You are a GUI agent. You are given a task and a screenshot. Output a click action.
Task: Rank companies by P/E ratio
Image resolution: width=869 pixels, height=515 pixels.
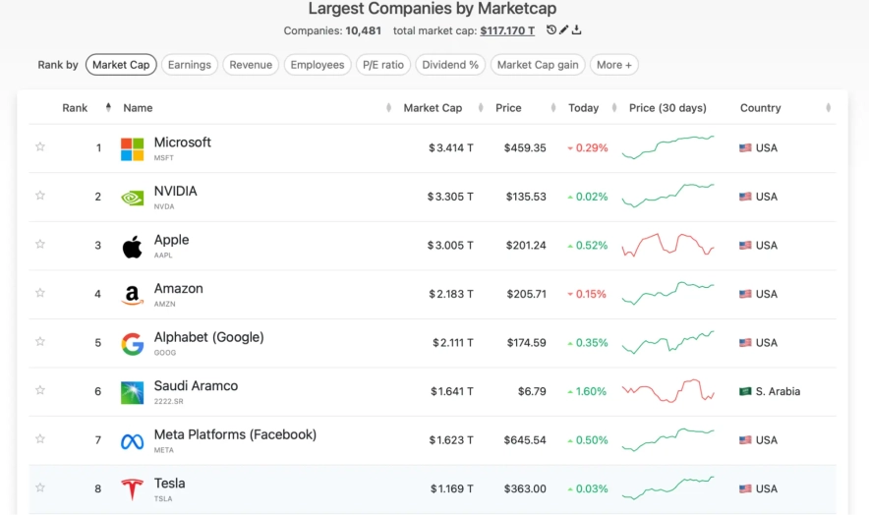[x=382, y=65]
